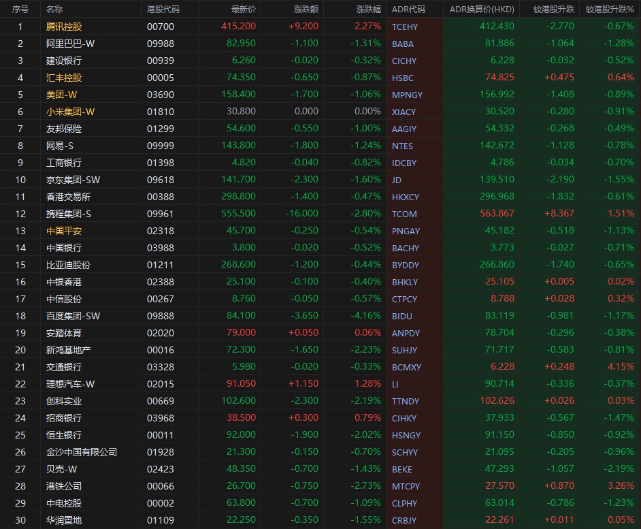Select the 创科实业 stock name

pyautogui.click(x=64, y=402)
